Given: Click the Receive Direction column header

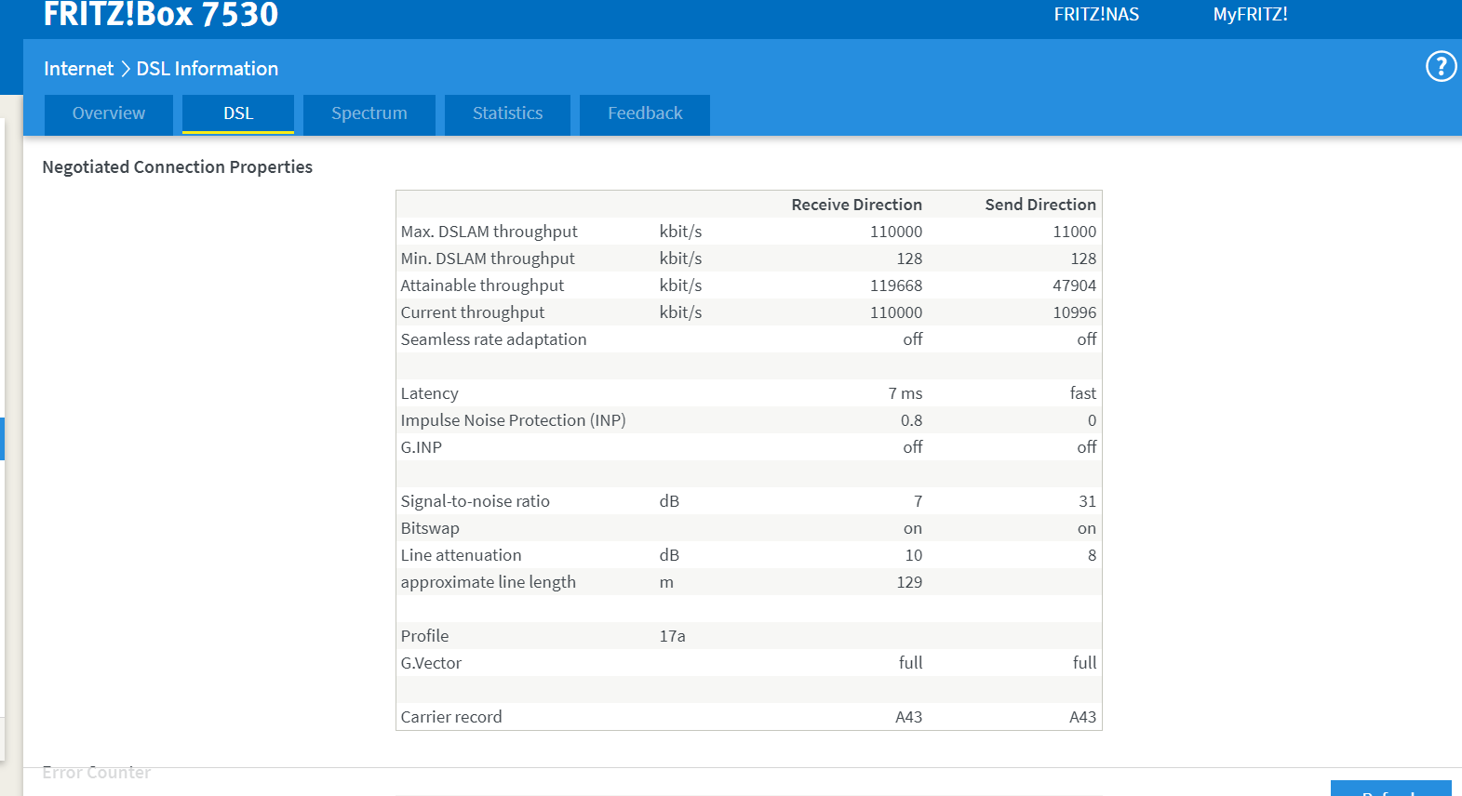Looking at the screenshot, I should (856, 205).
